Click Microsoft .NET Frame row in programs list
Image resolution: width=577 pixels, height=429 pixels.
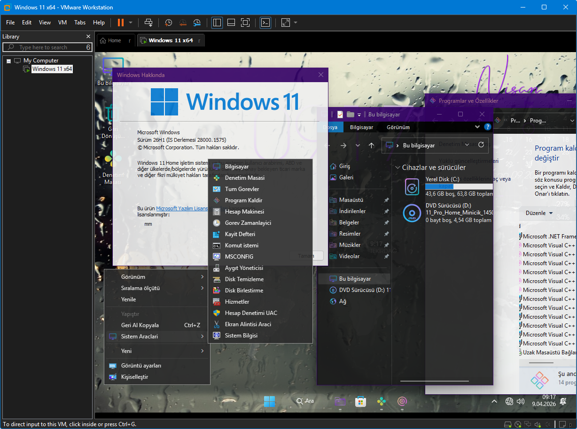[548, 237]
